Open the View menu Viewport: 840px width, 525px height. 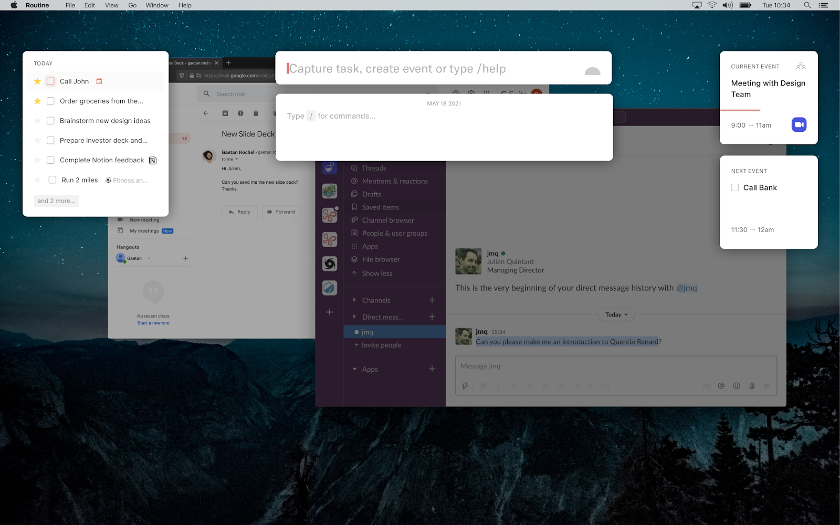pos(111,5)
